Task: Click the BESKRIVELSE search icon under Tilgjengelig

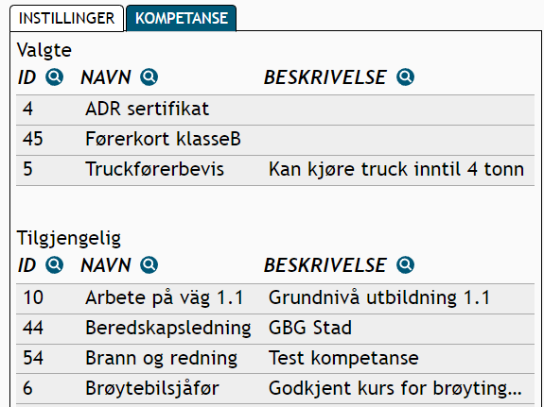Action: pos(405,265)
